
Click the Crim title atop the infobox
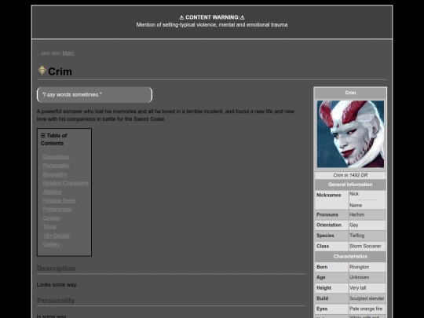[350, 93]
